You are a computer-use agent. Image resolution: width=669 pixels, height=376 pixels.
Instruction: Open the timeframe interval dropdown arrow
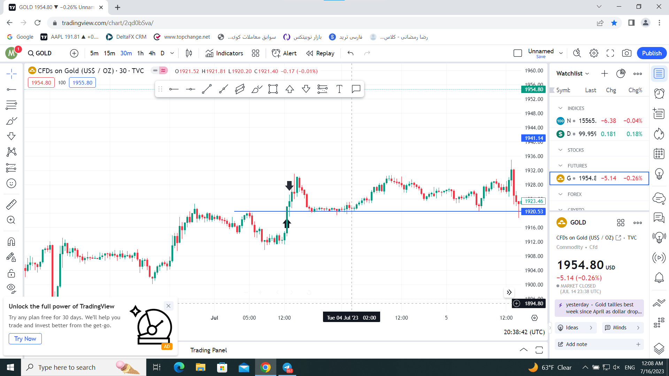(172, 53)
